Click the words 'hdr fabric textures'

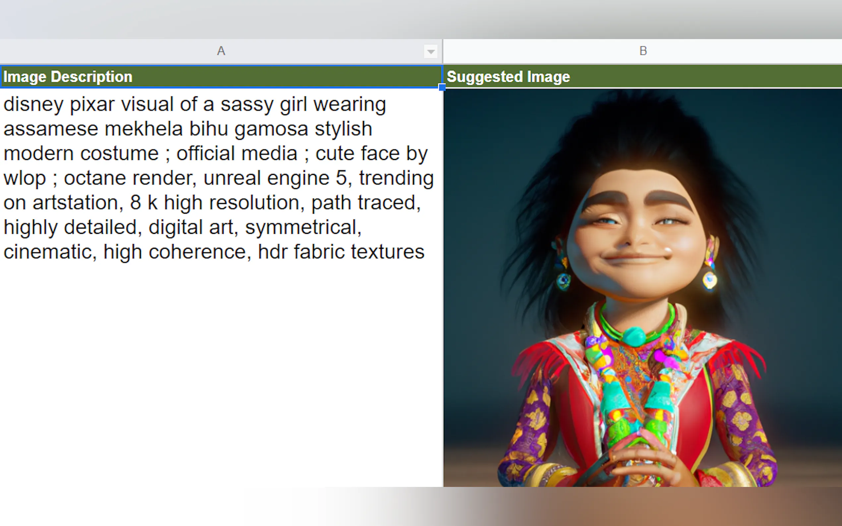pos(341,252)
